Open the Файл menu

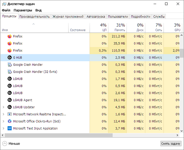6,10
